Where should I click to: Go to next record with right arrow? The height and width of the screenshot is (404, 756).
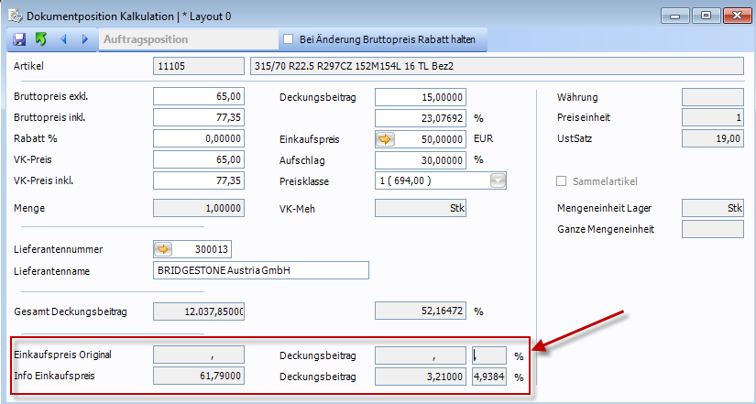click(85, 39)
